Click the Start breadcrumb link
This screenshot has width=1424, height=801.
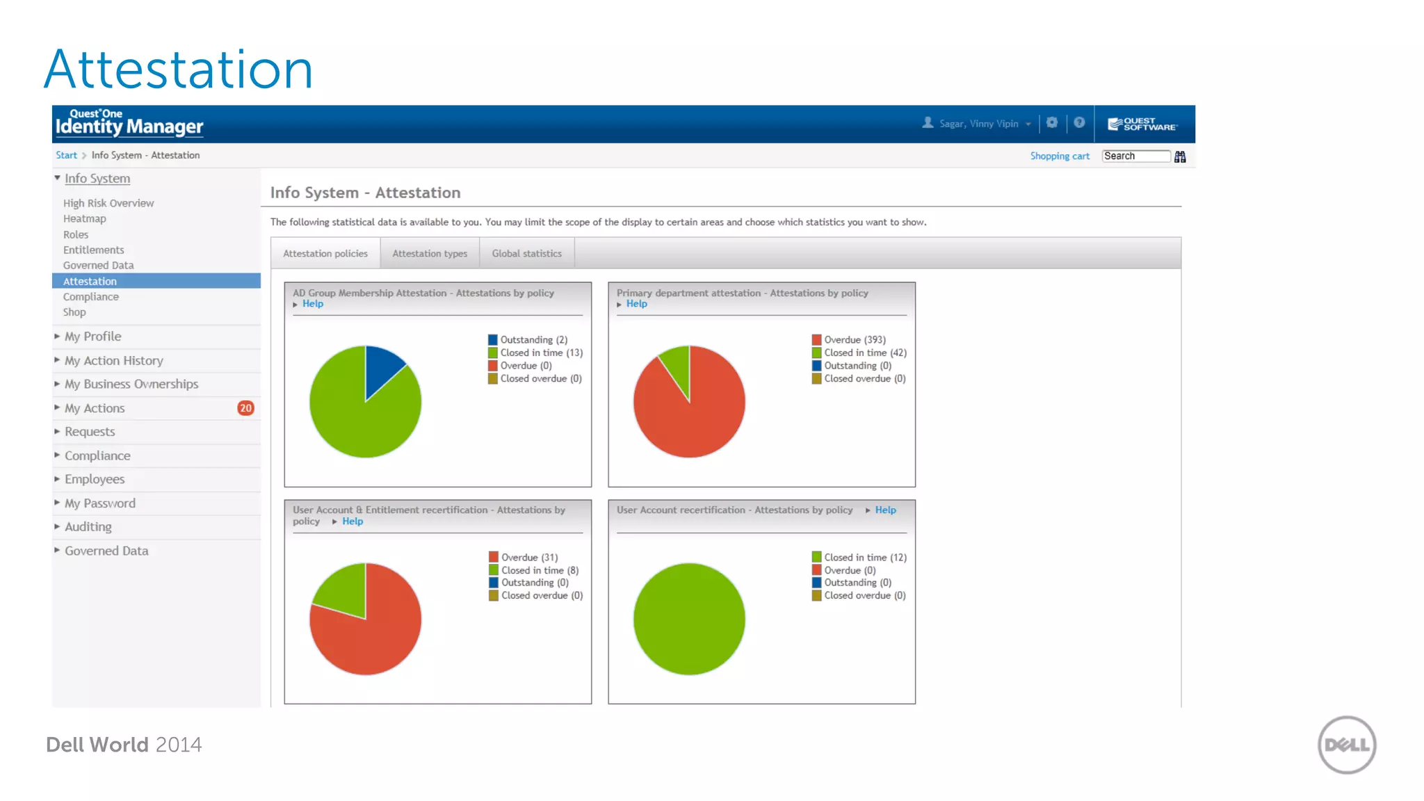(x=66, y=156)
